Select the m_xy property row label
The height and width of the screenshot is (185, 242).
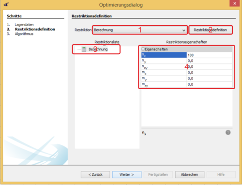point(164,84)
